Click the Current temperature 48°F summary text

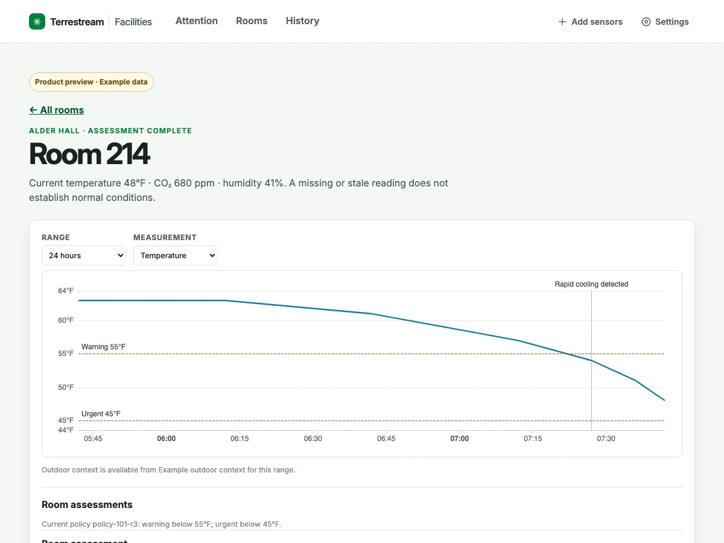click(x=238, y=190)
